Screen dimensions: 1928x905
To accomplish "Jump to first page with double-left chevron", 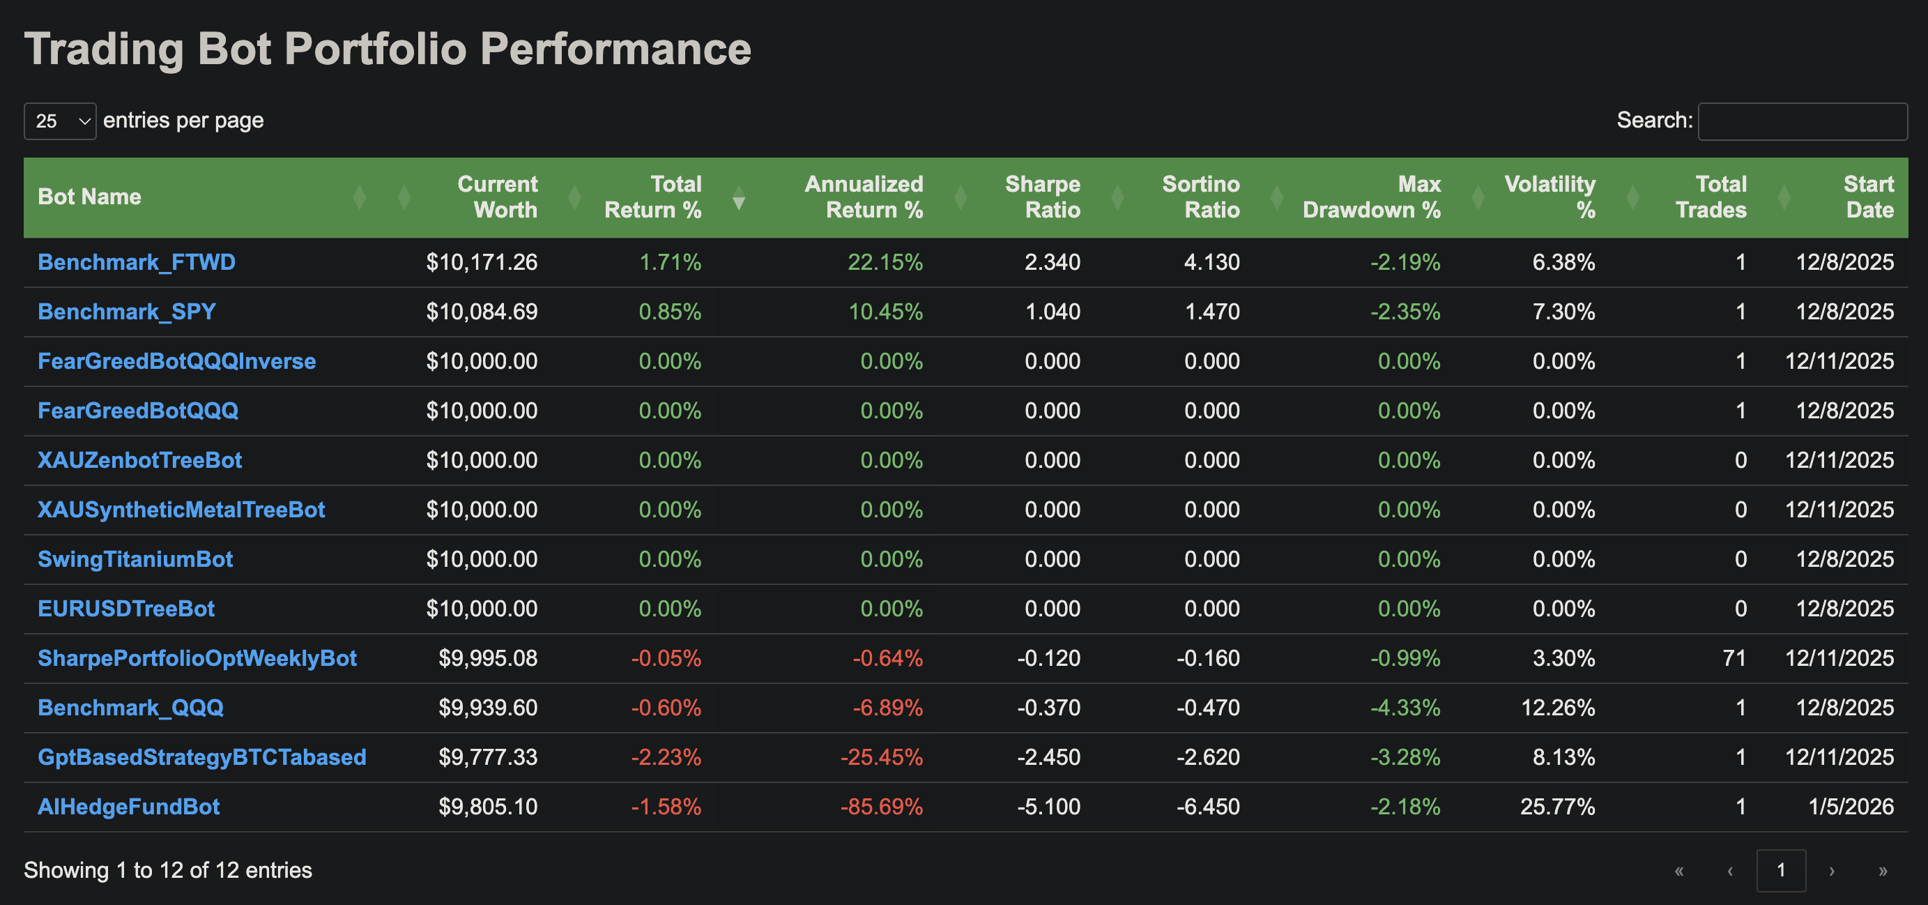I will point(1681,870).
